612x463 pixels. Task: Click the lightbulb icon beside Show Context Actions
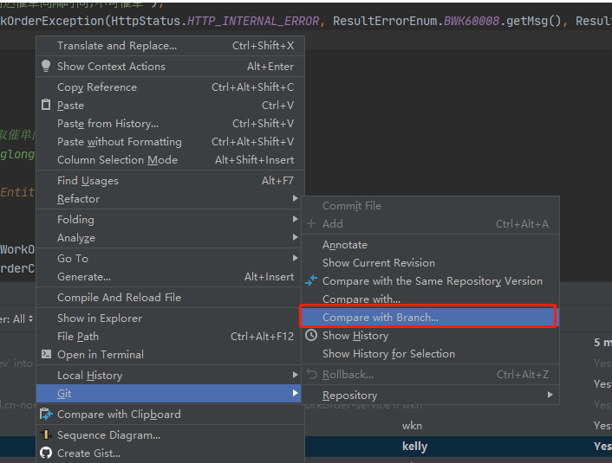click(46, 67)
